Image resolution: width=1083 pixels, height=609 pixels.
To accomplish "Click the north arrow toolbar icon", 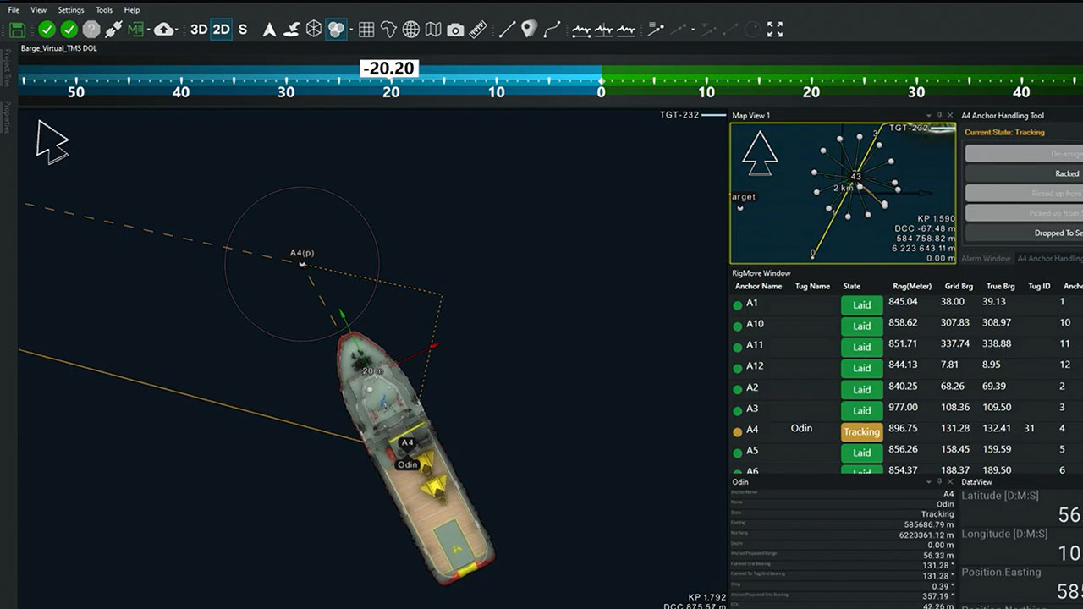I will point(269,30).
